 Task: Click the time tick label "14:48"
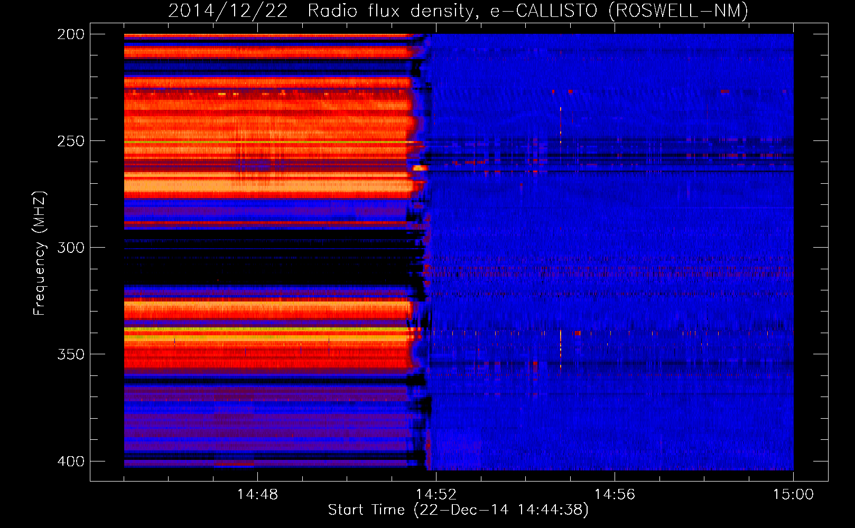tap(257, 494)
